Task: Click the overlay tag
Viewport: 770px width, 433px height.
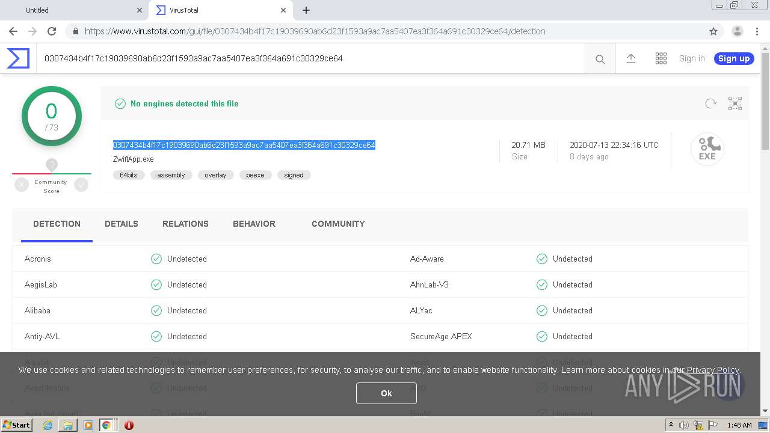Action: coord(215,175)
